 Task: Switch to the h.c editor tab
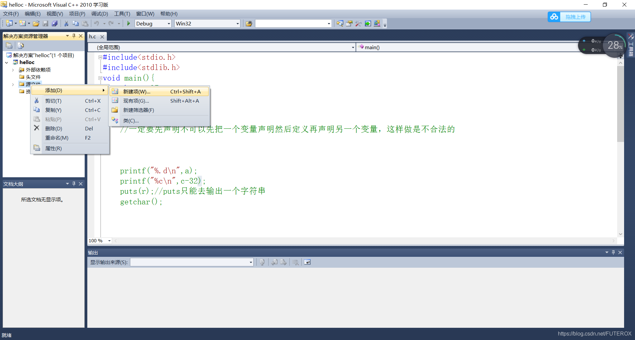pyautogui.click(x=93, y=37)
